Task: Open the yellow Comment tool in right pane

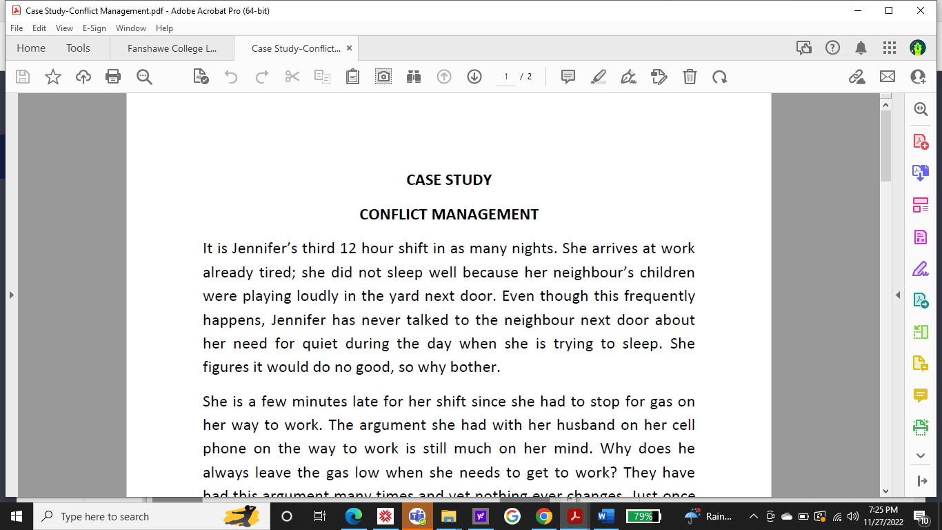Action: click(921, 395)
